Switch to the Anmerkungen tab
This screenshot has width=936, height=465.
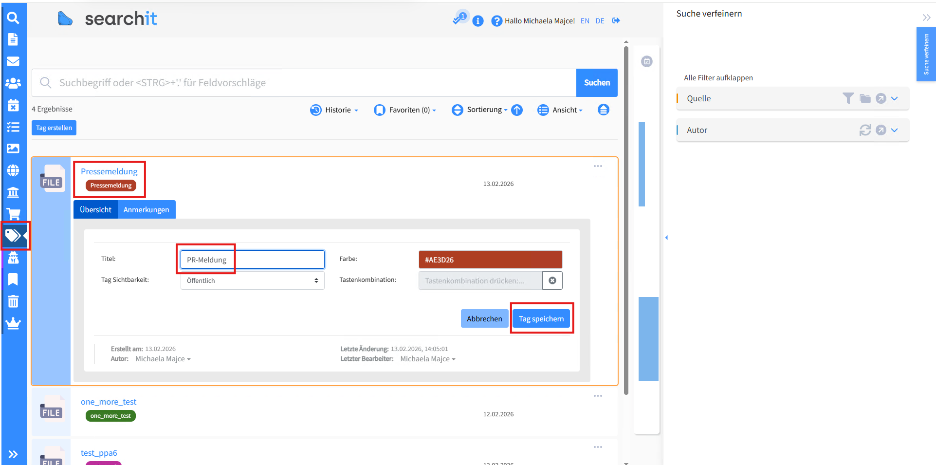tap(146, 209)
